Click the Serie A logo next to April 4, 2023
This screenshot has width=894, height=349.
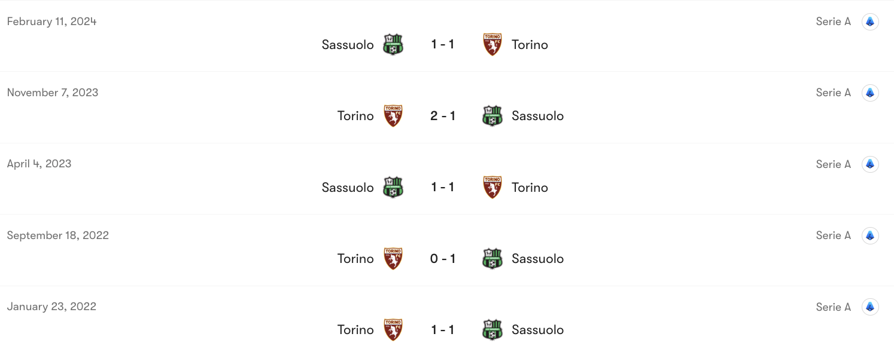[x=871, y=164]
